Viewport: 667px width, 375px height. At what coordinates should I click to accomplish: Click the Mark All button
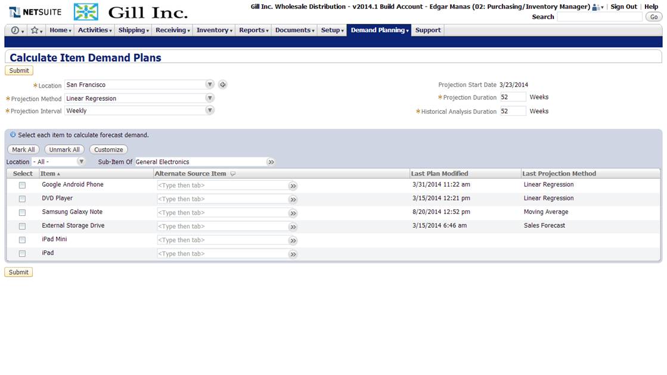click(x=23, y=150)
